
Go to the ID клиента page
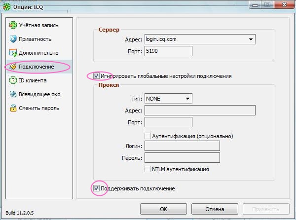39,80
